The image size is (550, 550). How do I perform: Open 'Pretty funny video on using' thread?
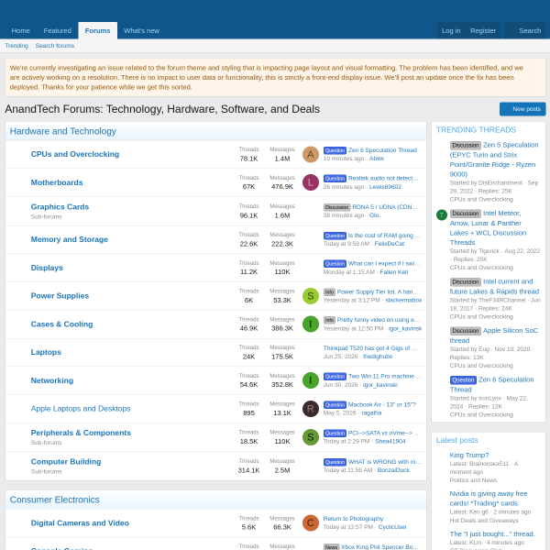pos(379,320)
